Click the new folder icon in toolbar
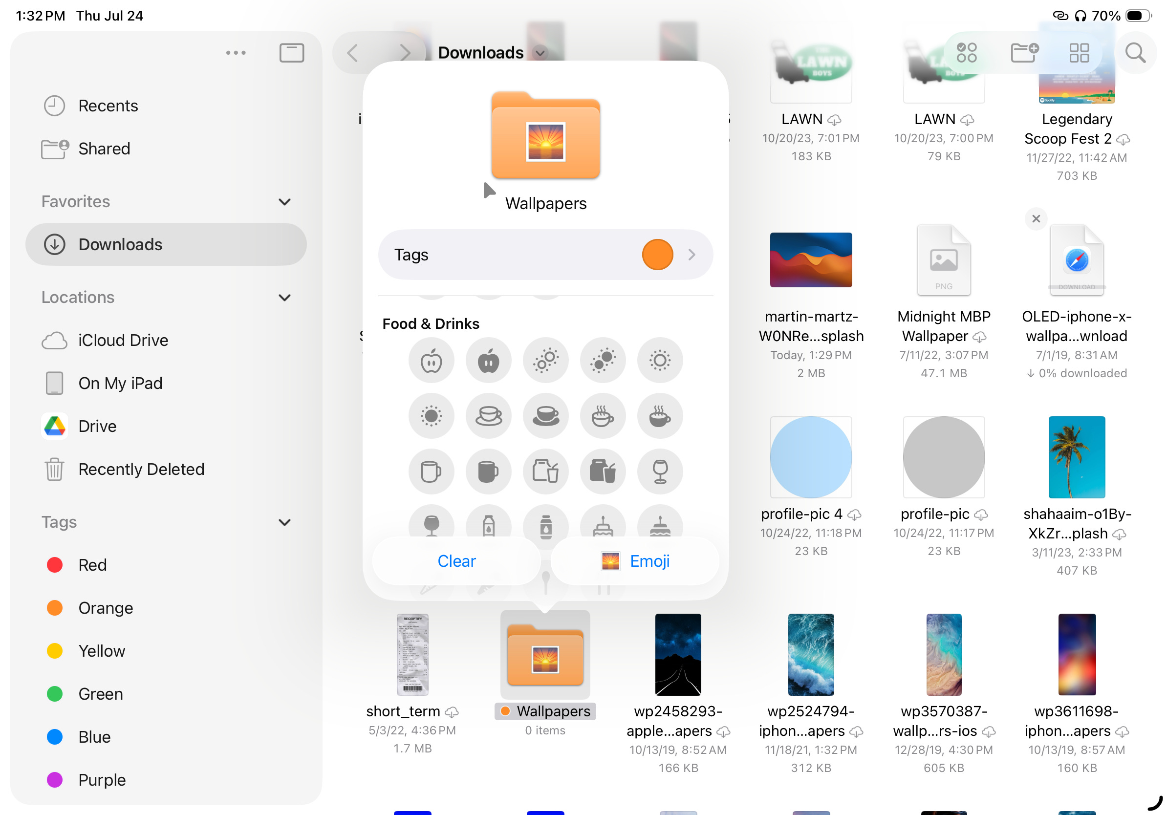 click(x=1024, y=53)
